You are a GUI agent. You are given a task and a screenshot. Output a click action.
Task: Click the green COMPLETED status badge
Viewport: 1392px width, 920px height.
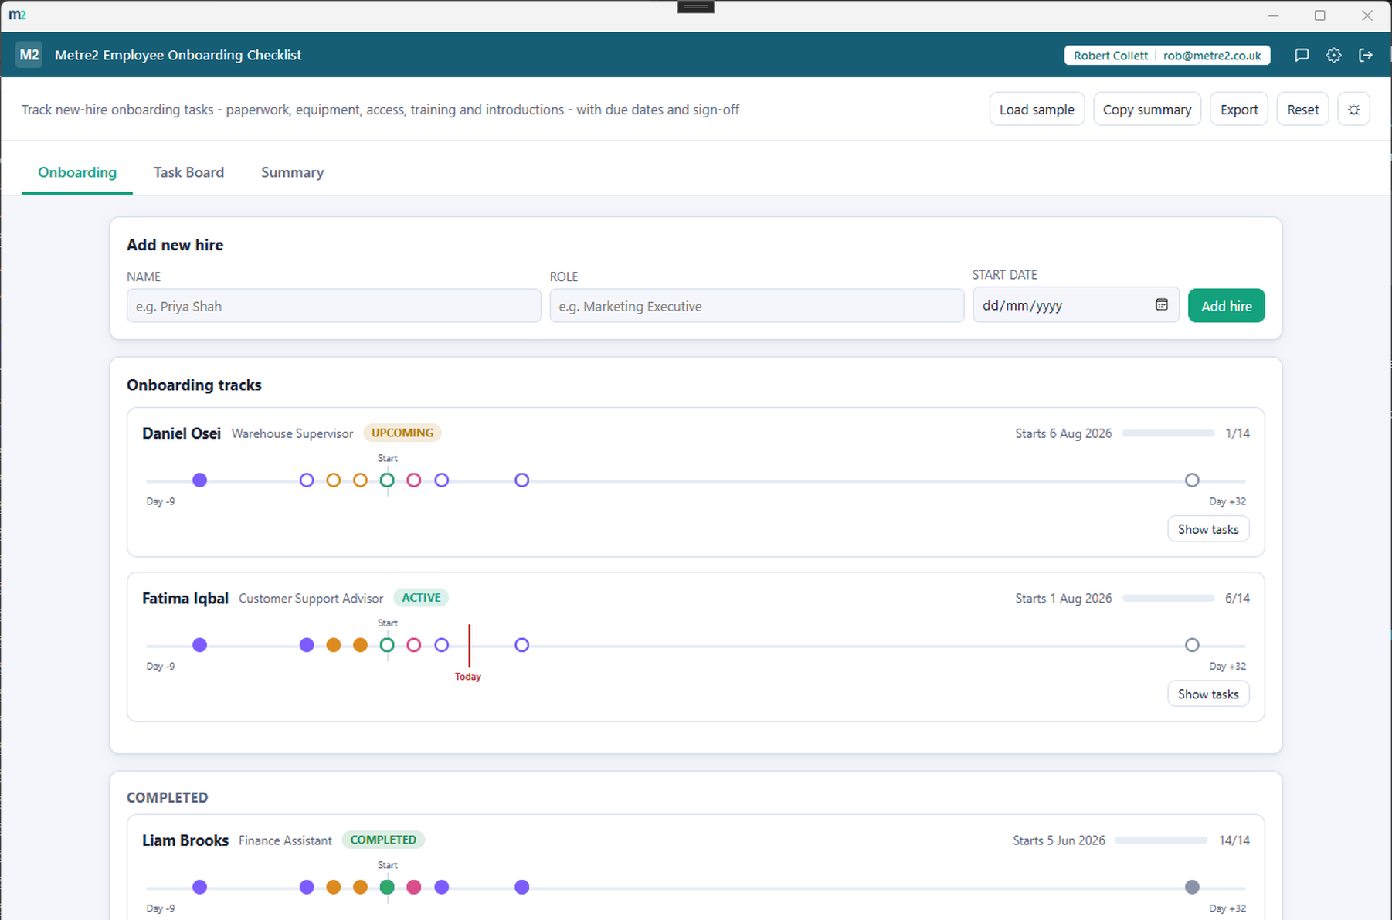(383, 840)
